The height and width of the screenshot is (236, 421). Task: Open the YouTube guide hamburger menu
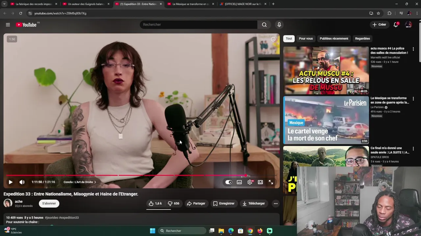[8, 25]
